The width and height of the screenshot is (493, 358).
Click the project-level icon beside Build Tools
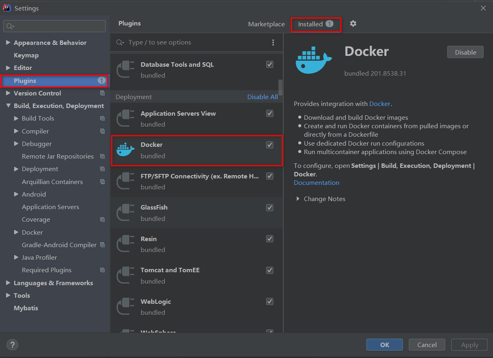pos(102,119)
